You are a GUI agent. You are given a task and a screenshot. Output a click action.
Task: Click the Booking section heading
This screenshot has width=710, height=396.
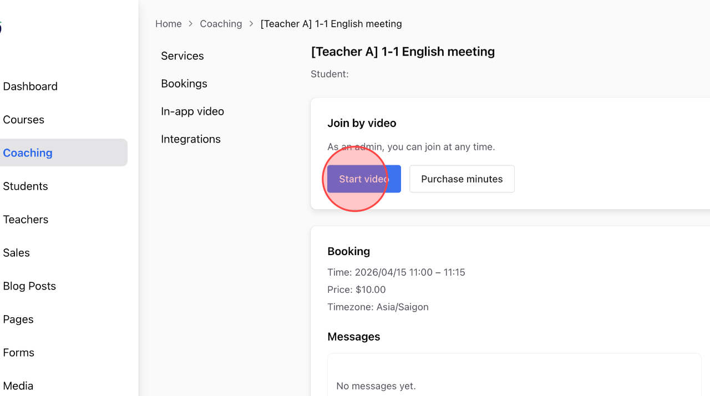click(348, 251)
